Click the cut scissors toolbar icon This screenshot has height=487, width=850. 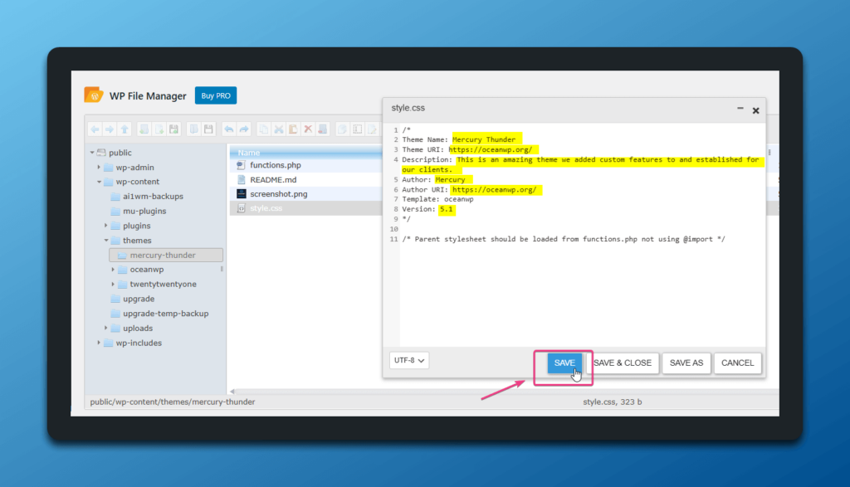pyautogui.click(x=279, y=129)
